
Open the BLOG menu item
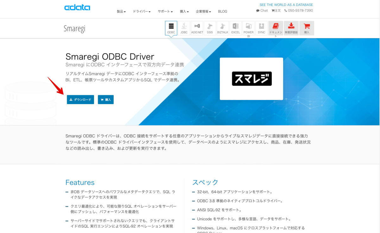click(223, 11)
